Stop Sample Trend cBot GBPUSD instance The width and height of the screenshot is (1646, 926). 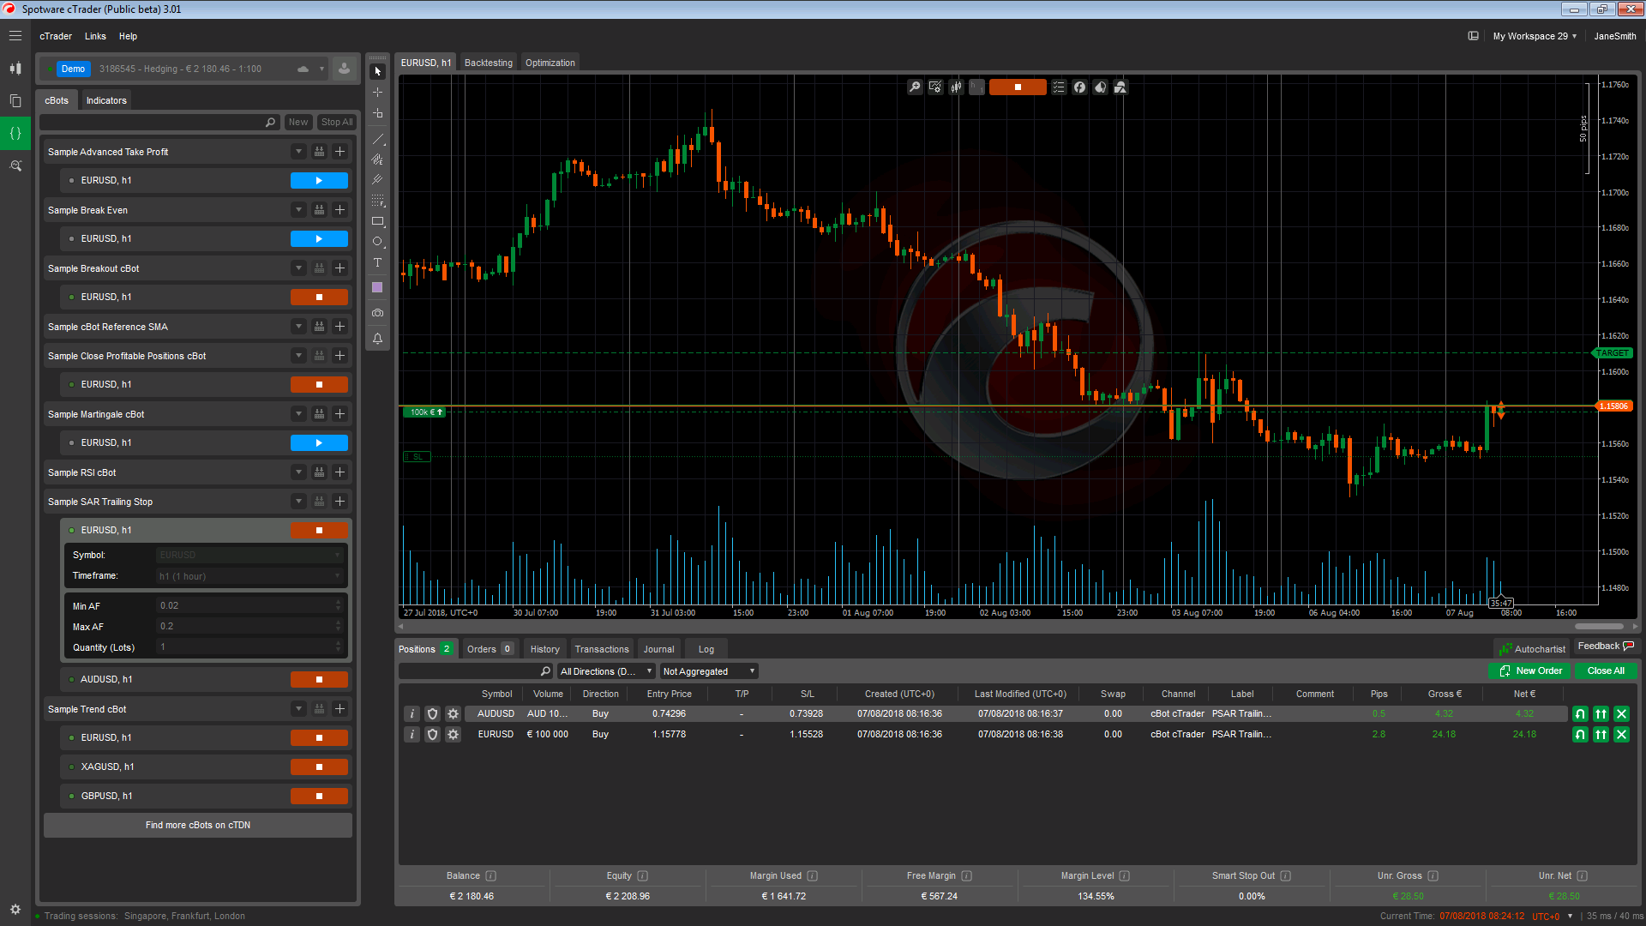(319, 797)
